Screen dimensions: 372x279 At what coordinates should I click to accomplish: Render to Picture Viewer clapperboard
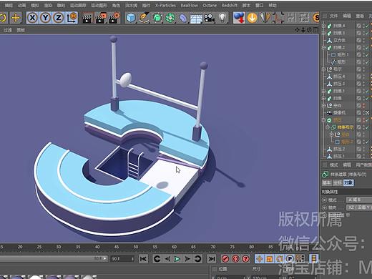[x=102, y=18]
